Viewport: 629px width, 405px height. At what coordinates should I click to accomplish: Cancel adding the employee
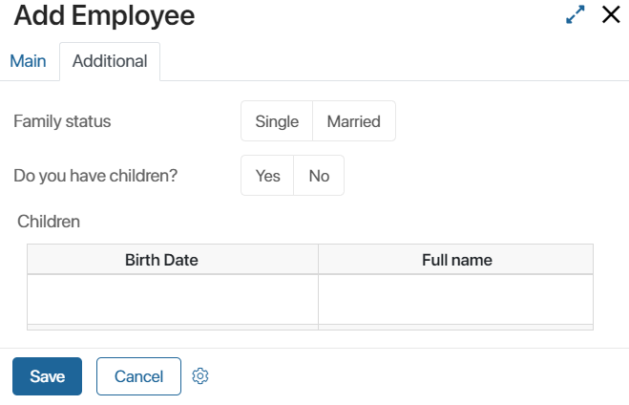tap(138, 376)
